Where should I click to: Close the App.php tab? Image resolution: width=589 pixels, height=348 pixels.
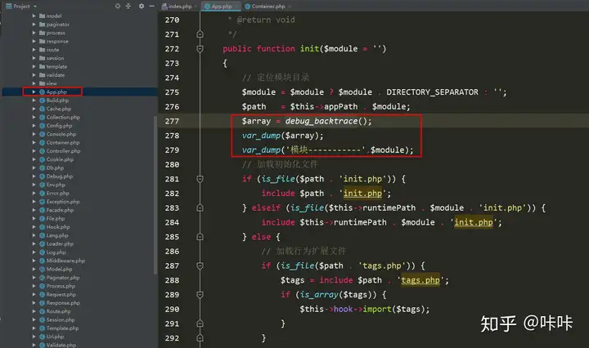[236, 7]
